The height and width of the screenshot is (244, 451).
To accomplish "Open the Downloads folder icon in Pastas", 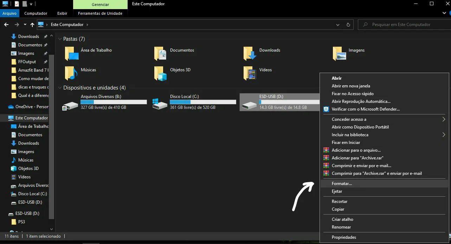I will click(x=250, y=54).
